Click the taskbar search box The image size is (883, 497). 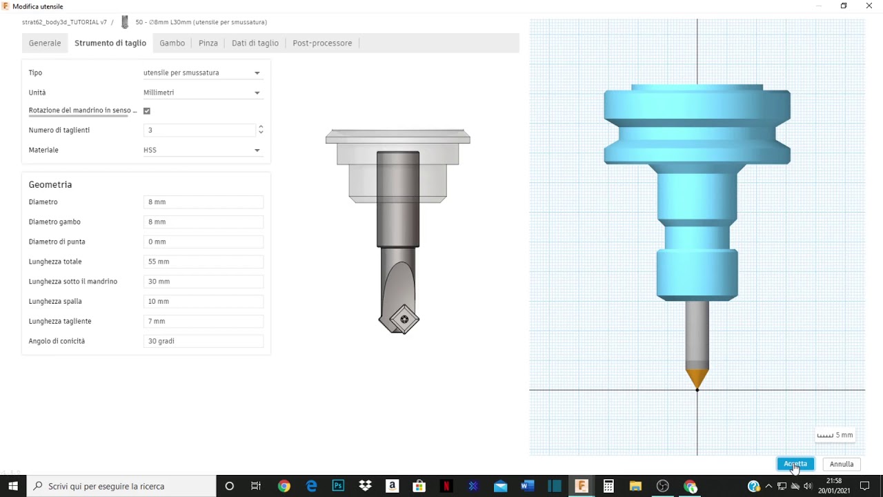click(x=121, y=486)
